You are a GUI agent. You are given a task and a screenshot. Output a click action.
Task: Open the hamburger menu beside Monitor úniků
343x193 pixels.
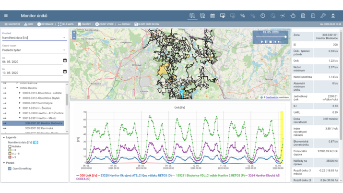pyautogui.click(x=6, y=16)
